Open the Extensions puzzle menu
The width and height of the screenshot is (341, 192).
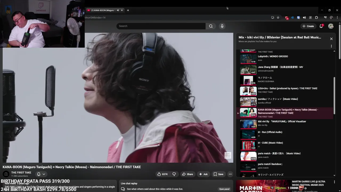316,18
